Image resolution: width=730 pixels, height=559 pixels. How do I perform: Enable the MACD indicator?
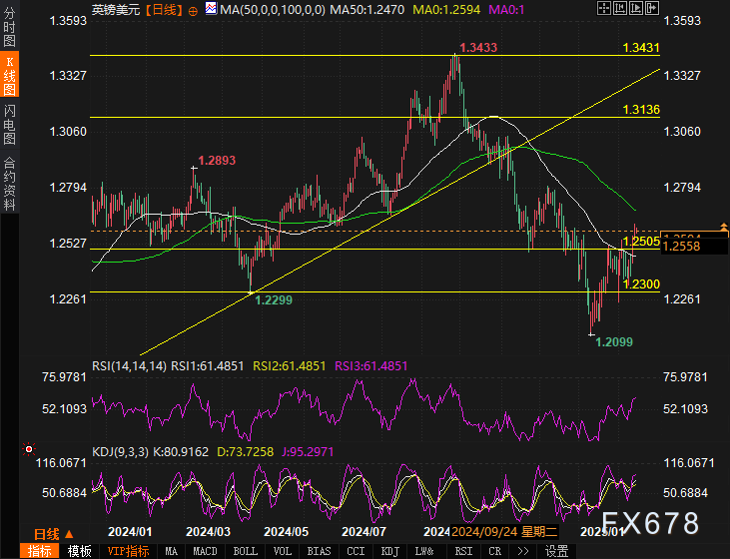pyautogui.click(x=205, y=551)
